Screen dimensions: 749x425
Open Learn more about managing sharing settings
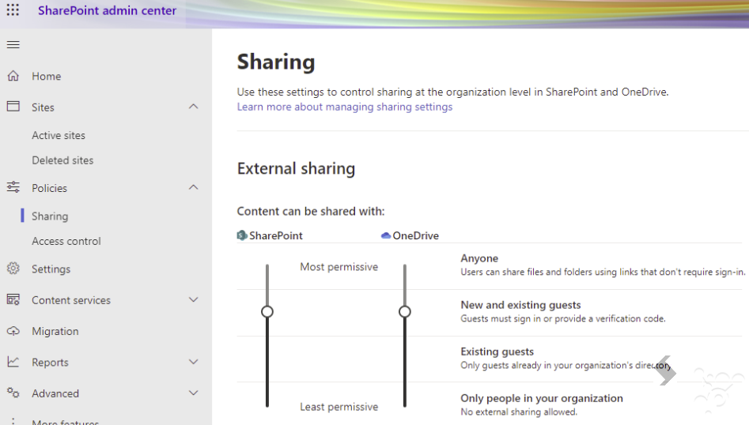click(x=344, y=107)
